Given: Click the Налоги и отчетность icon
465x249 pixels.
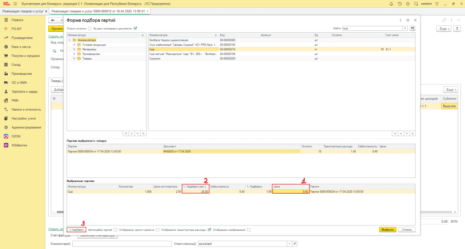Looking at the screenshot, I should click(6, 109).
